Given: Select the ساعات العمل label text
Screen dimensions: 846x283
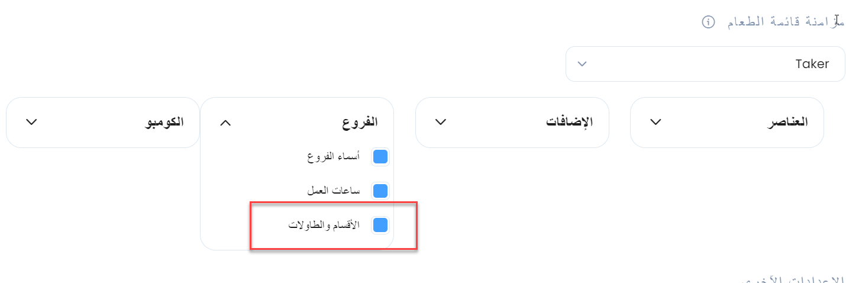Looking at the screenshot, I should pyautogui.click(x=334, y=191).
